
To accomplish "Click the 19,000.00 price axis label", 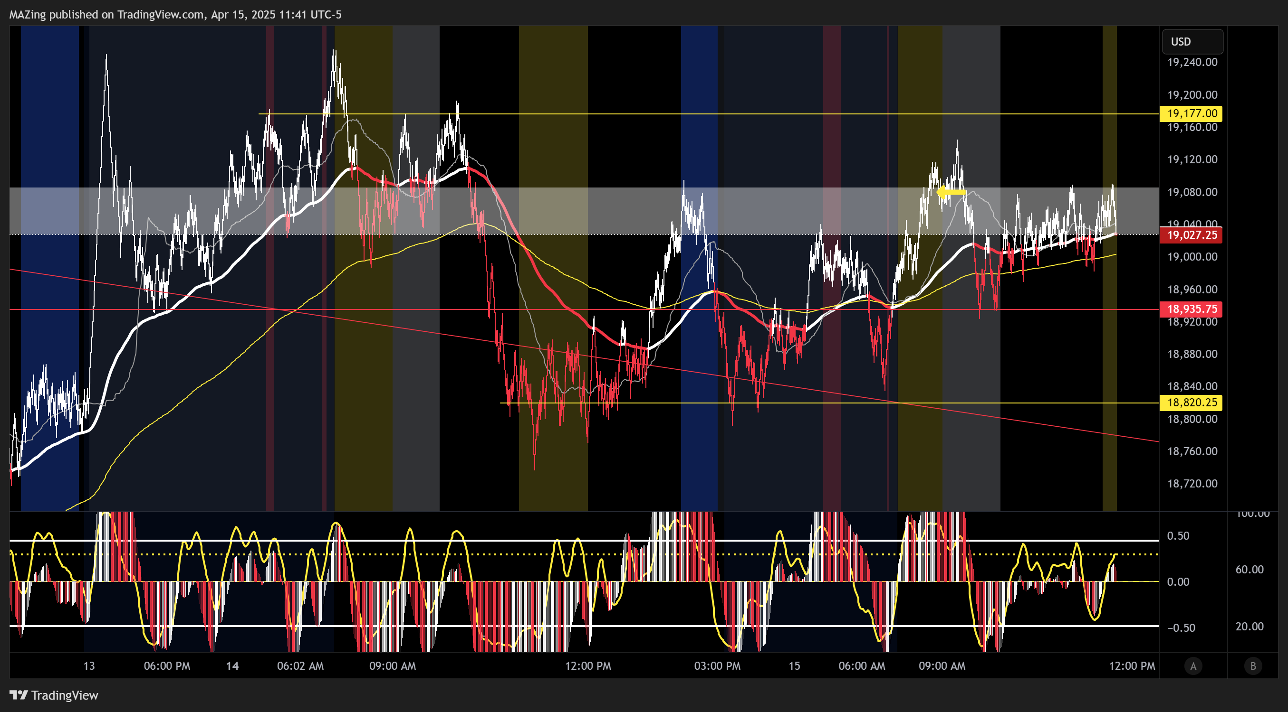I will pos(1192,257).
